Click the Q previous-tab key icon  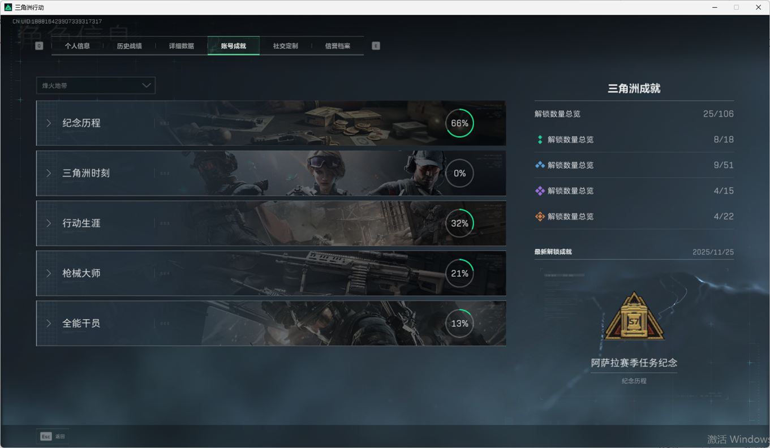[x=39, y=46]
